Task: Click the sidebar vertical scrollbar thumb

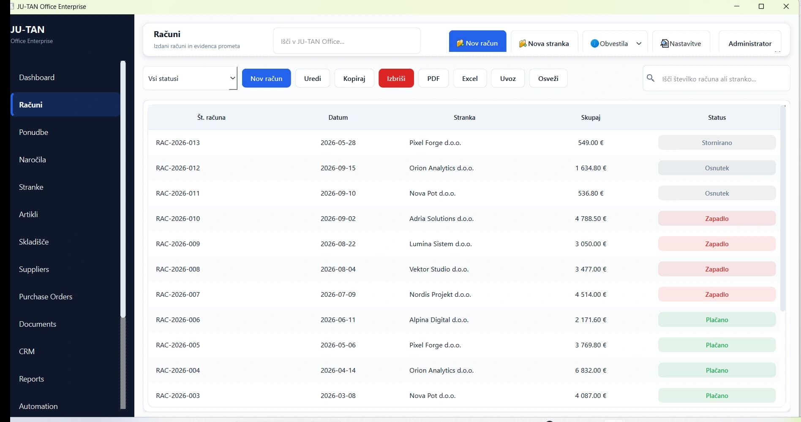Action: [x=123, y=189]
